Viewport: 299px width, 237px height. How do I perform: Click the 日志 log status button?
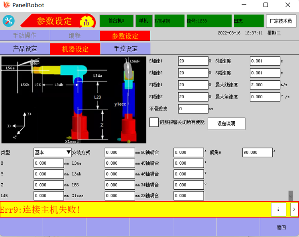pyautogui.click(x=248, y=21)
